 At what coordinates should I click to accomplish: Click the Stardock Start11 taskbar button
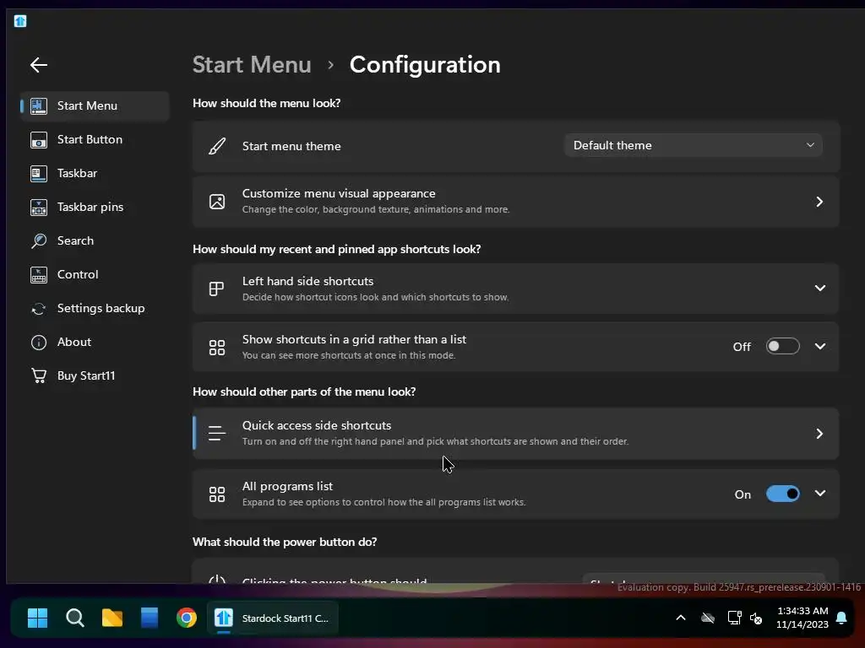(273, 618)
